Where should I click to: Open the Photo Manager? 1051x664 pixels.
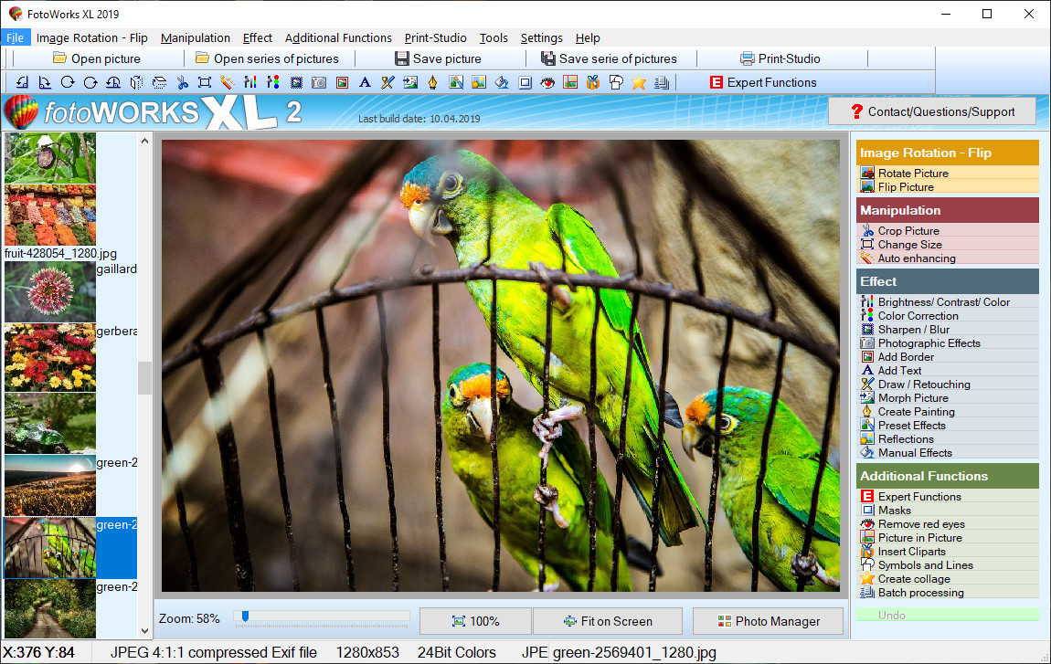click(768, 621)
